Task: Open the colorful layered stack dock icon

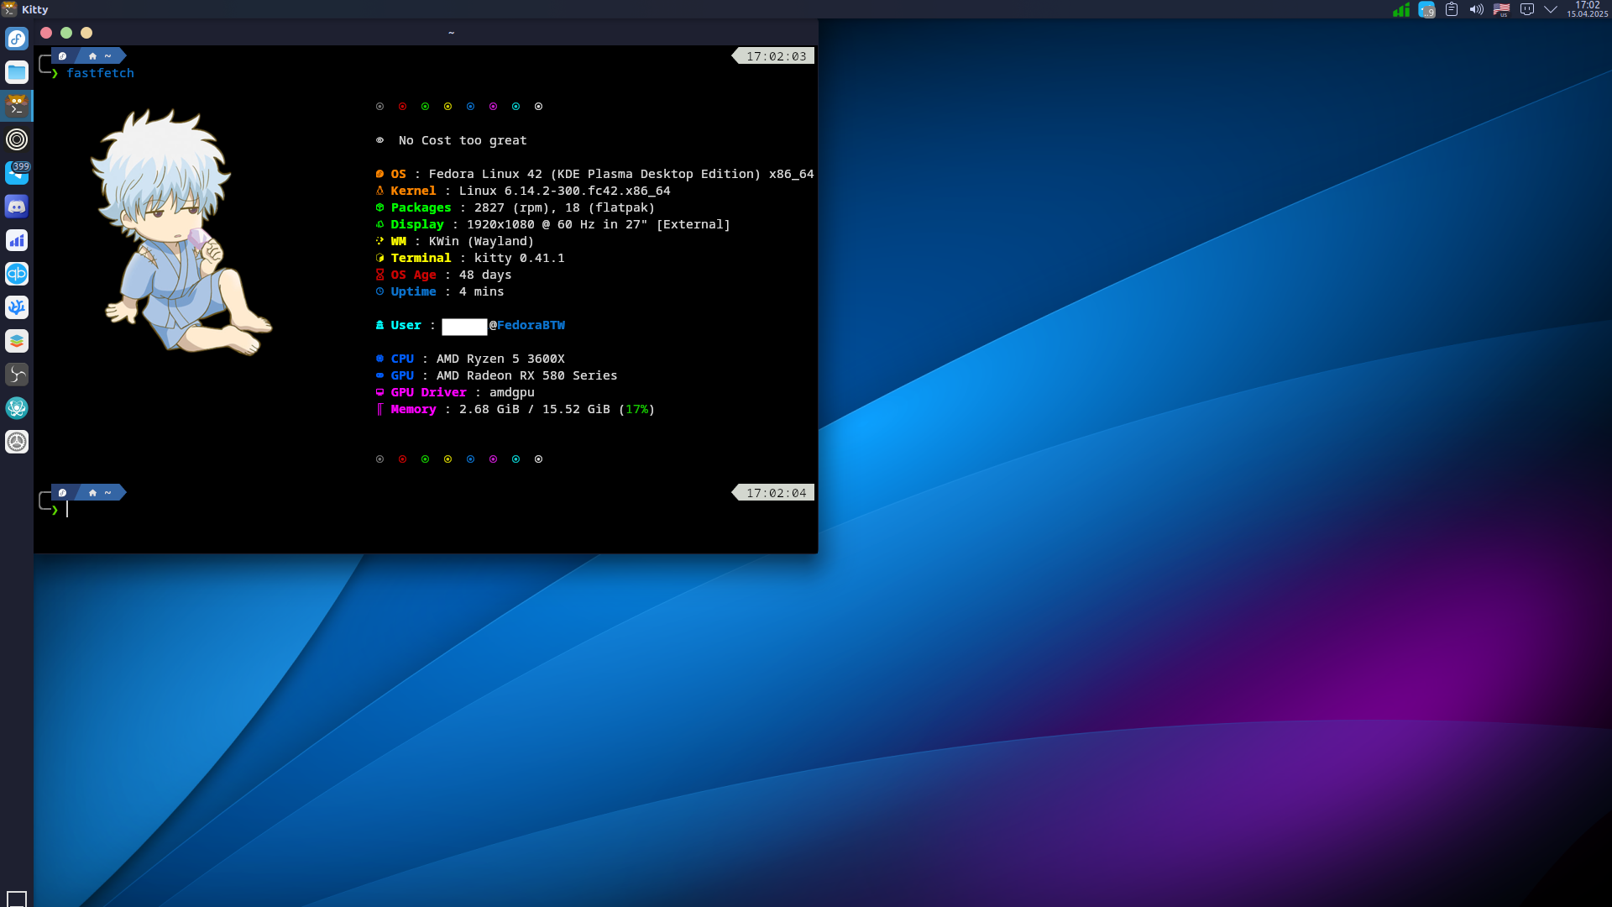Action: coord(17,341)
